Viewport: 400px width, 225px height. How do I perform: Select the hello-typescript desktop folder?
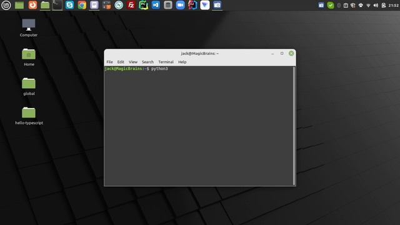pos(29,116)
